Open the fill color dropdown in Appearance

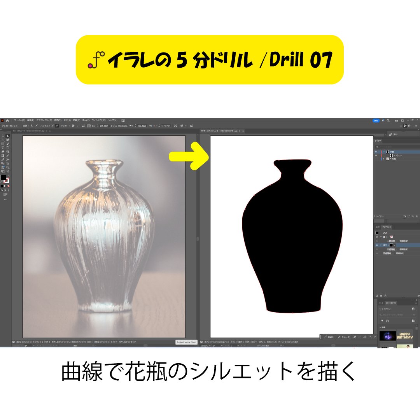coord(395,245)
